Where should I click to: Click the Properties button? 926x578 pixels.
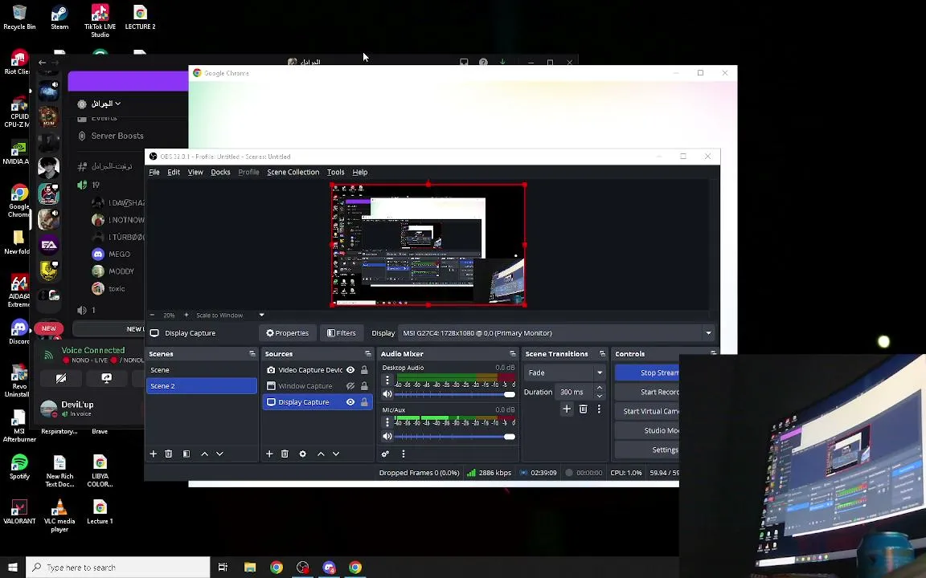click(x=288, y=333)
